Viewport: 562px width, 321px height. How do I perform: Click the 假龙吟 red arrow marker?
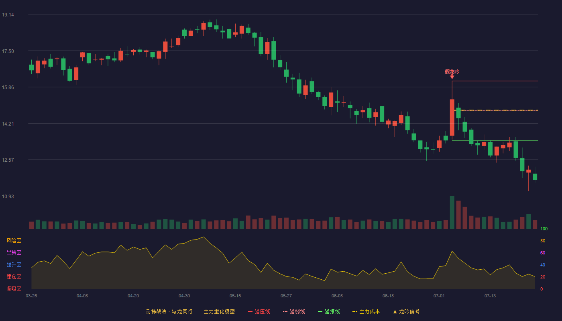point(452,77)
